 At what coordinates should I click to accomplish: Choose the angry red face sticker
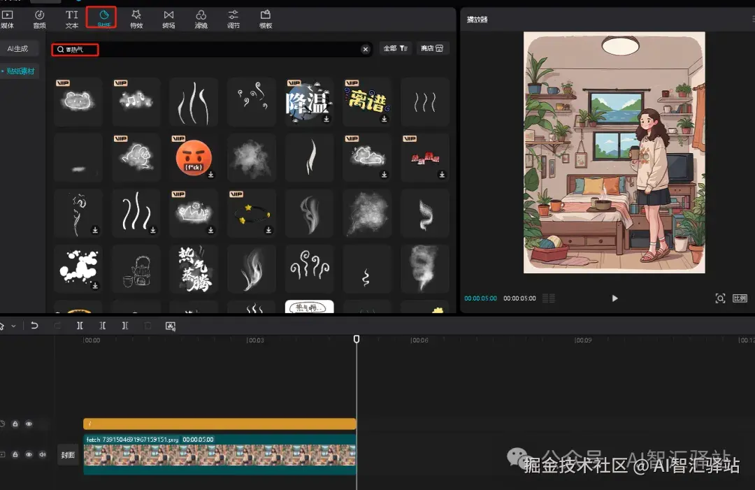tap(194, 157)
